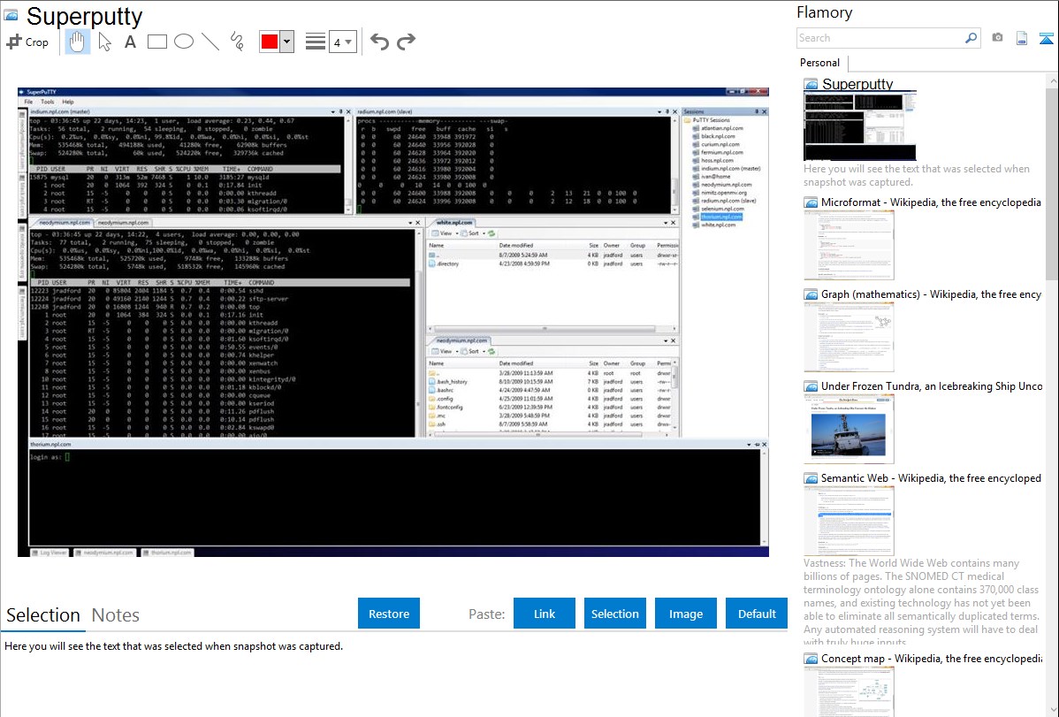Select the straight line tool
This screenshot has height=717, width=1059.
pos(210,42)
